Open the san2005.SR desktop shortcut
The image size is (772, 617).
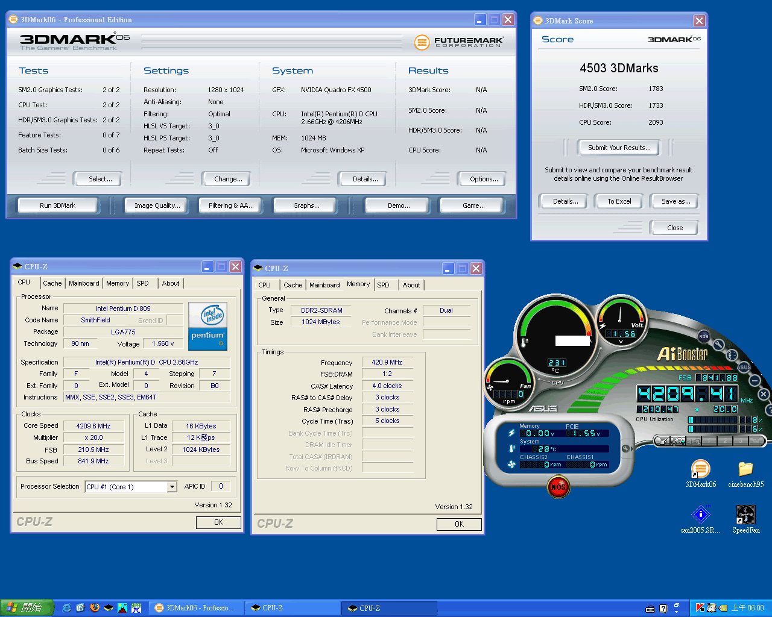point(700,519)
